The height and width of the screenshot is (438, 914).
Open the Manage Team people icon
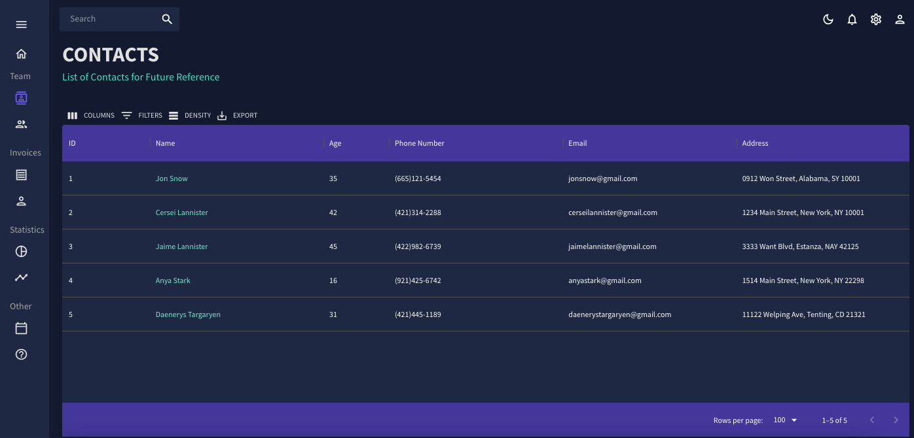(x=21, y=124)
